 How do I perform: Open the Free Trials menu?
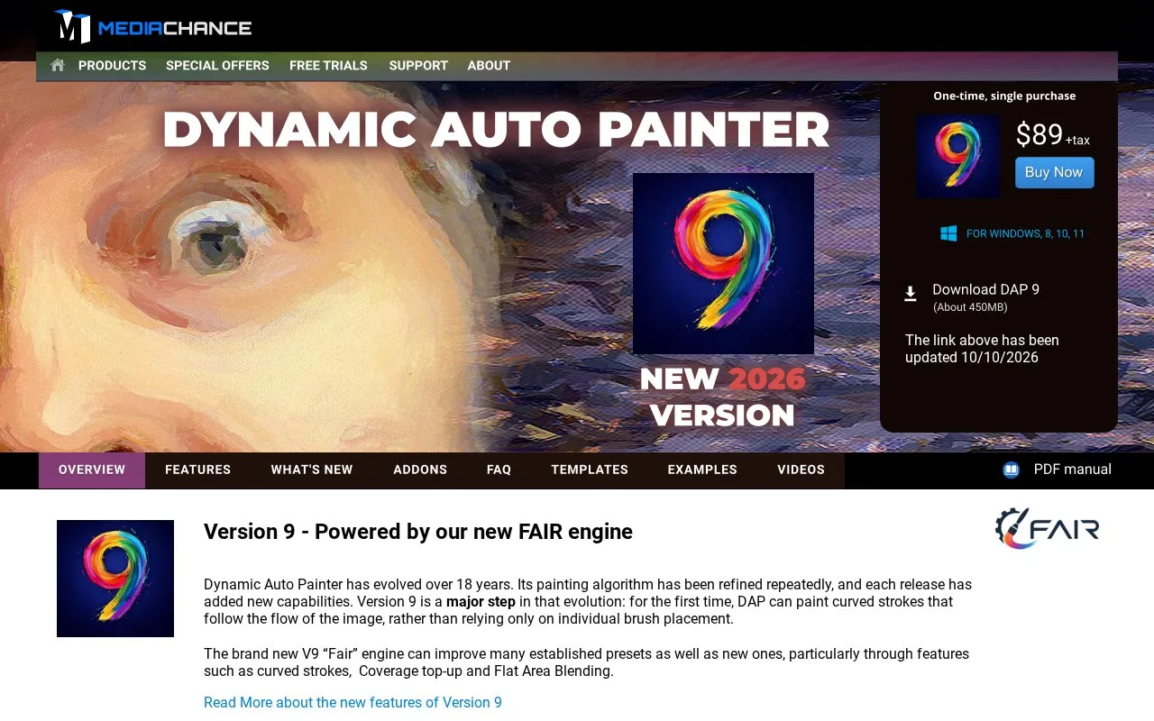328,66
